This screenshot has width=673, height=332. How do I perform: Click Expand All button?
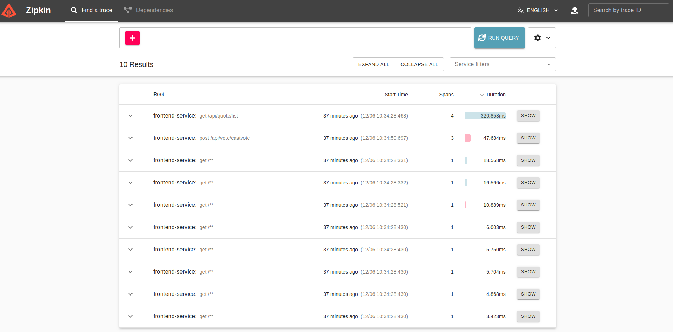374,64
